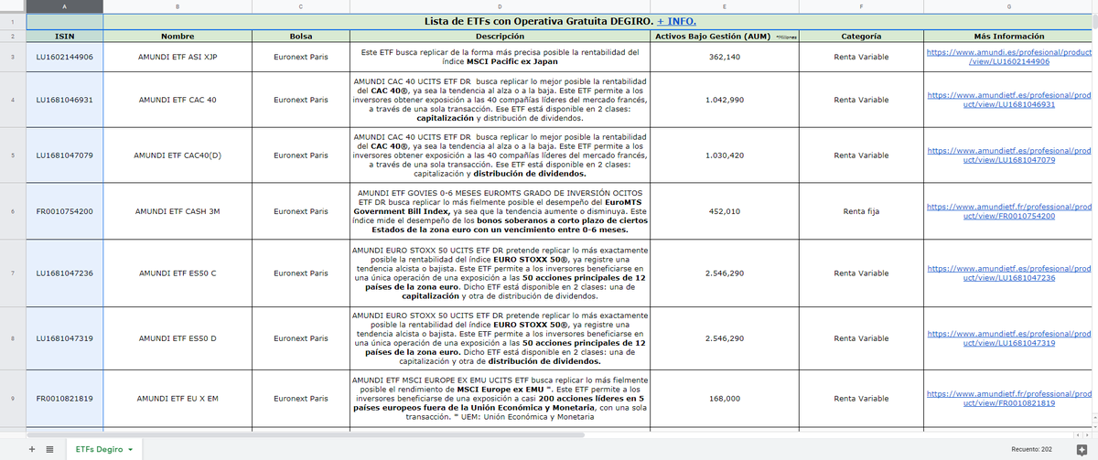Select column D header
Screen dimensions: 1098x460
pos(500,6)
